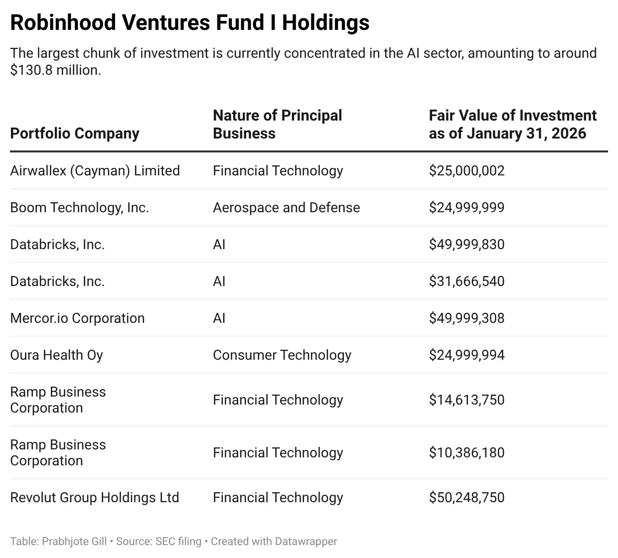
Task: Click the $49,999,830 Databricks value
Action: (466, 244)
